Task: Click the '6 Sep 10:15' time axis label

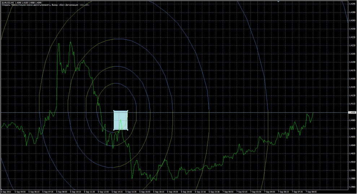Action: [x=75, y=192]
